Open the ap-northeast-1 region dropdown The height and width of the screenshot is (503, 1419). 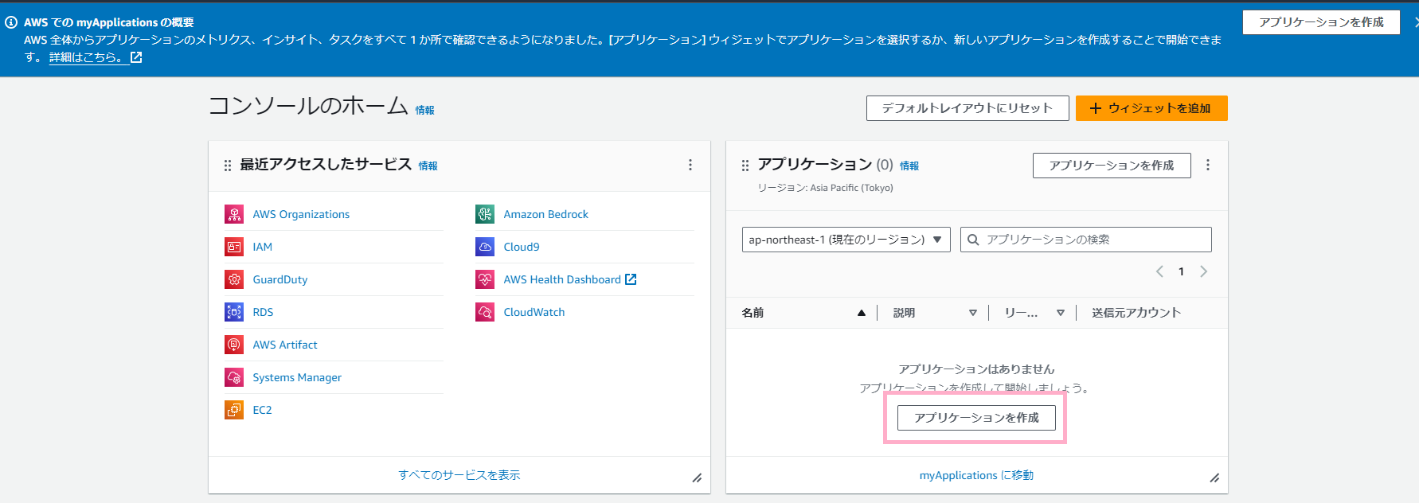pos(846,240)
